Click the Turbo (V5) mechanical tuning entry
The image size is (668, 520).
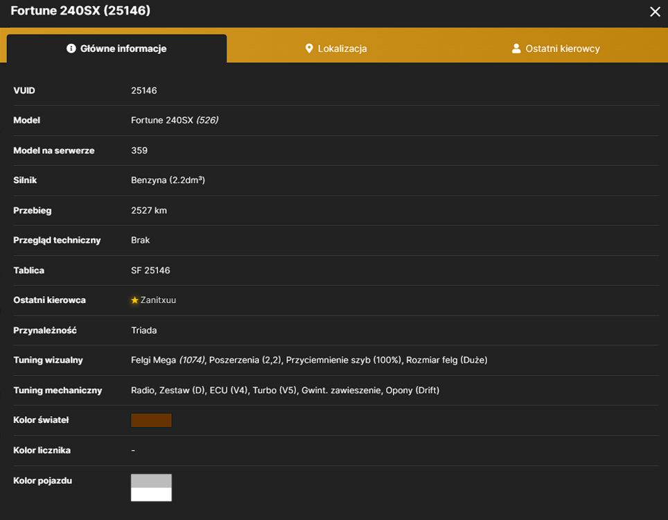tap(274, 390)
